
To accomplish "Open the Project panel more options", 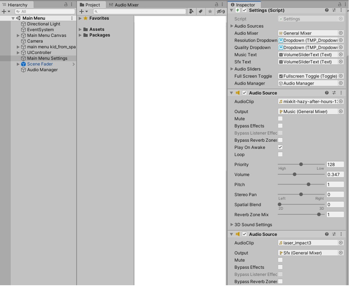I will coord(222,4).
